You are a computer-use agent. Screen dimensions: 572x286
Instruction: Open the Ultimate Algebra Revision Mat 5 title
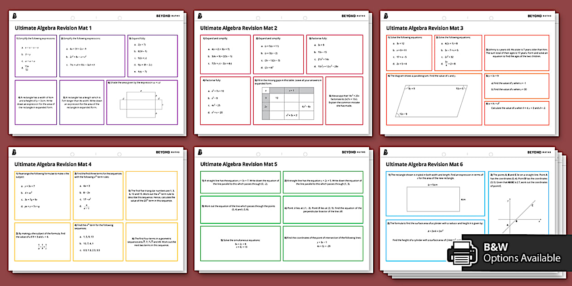[238, 164]
